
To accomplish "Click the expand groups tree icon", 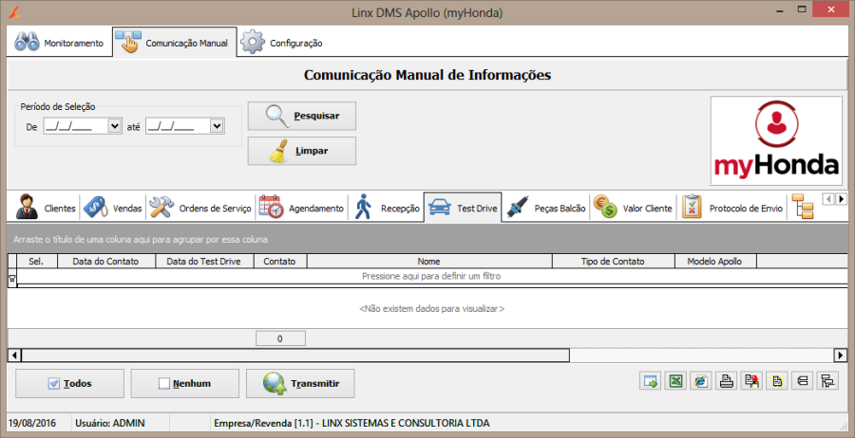I will 827,381.
